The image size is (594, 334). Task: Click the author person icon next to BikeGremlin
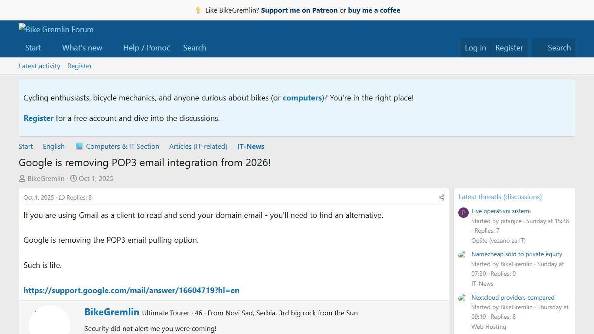tap(22, 178)
